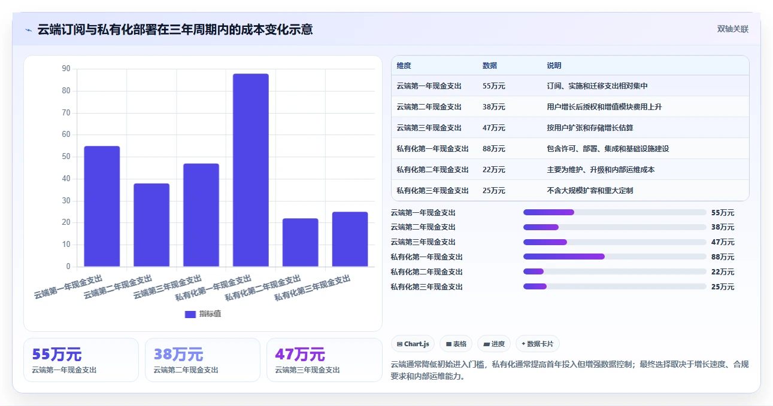Select the 表格 tag chip

coord(456,344)
